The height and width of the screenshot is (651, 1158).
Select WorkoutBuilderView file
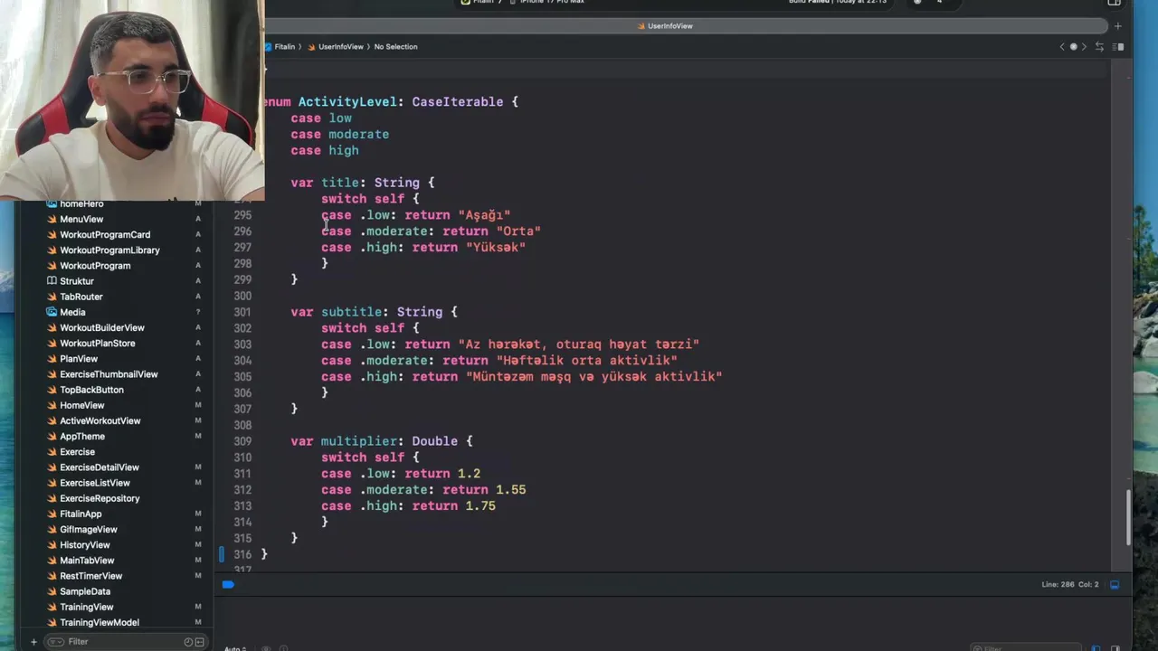point(102,327)
